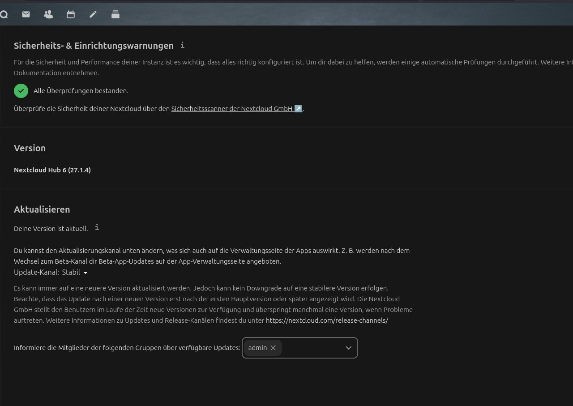The height and width of the screenshot is (406, 573).
Task: Click the Version section heading
Action: pos(30,148)
